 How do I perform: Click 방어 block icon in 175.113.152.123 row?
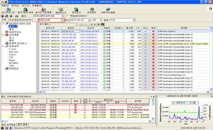(x=153, y=44)
